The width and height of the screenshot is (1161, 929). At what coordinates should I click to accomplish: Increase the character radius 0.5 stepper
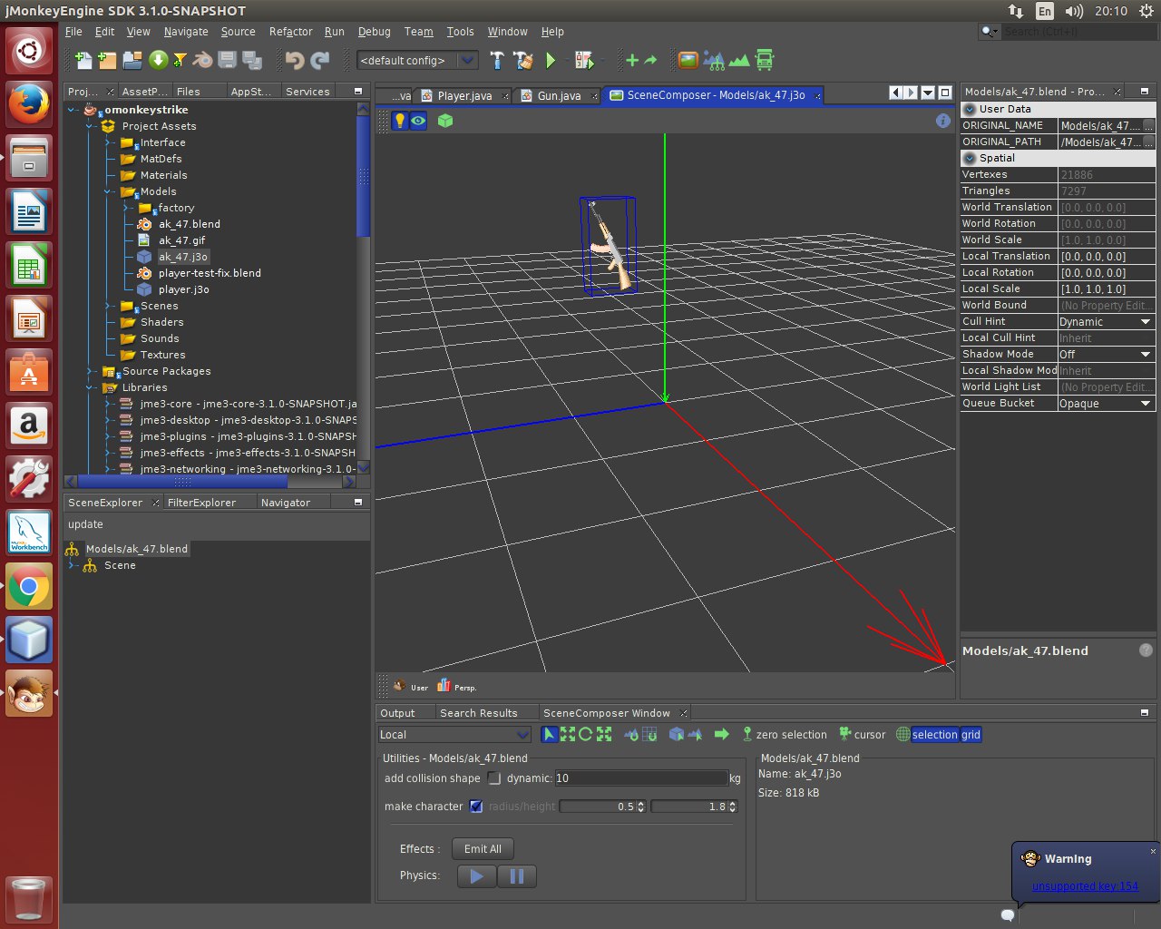[641, 803]
